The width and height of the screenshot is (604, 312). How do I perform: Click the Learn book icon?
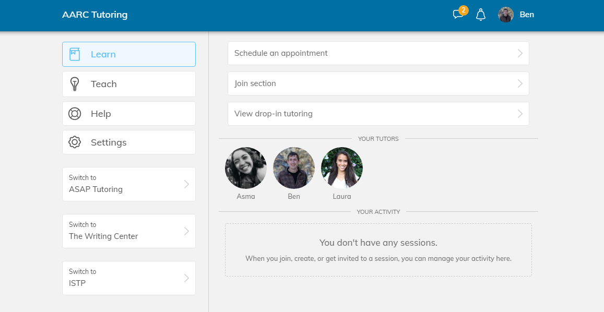[x=75, y=54]
